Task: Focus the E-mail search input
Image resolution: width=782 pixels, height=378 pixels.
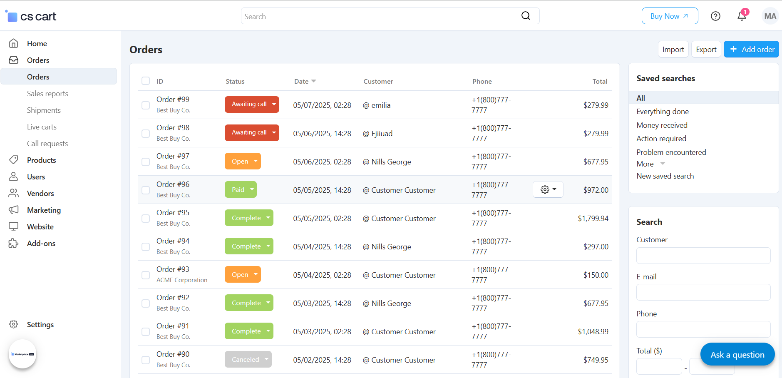Action: [703, 292]
